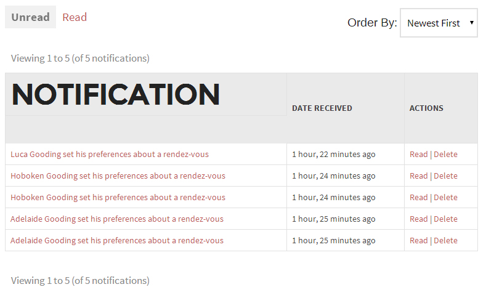Delete the first Adelaide Gooding notification
Image resolution: width=486 pixels, height=295 pixels.
click(x=445, y=219)
